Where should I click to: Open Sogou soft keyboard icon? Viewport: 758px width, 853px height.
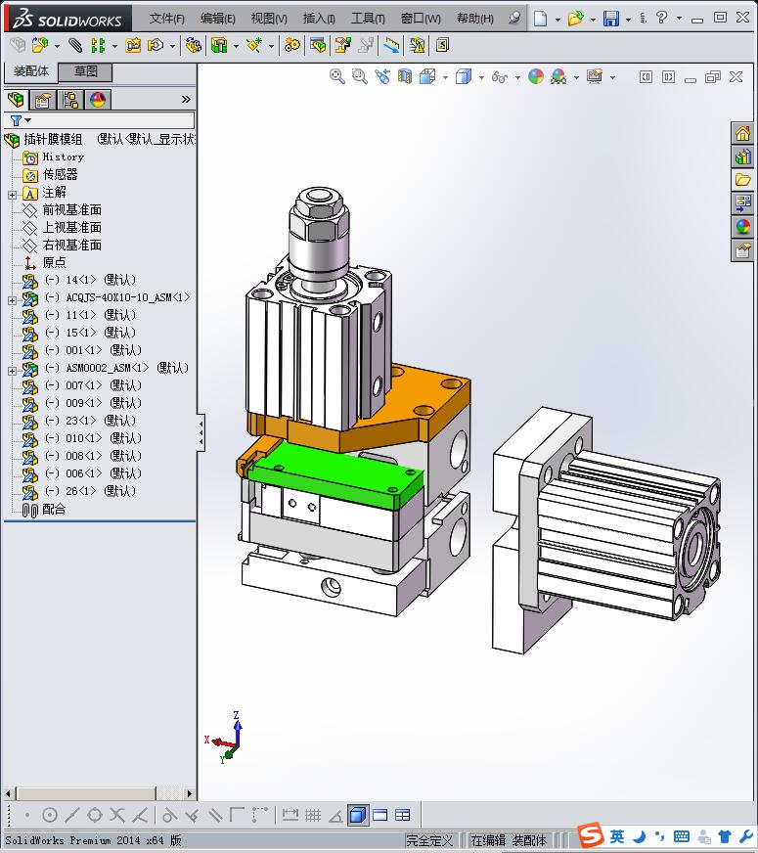tap(682, 836)
